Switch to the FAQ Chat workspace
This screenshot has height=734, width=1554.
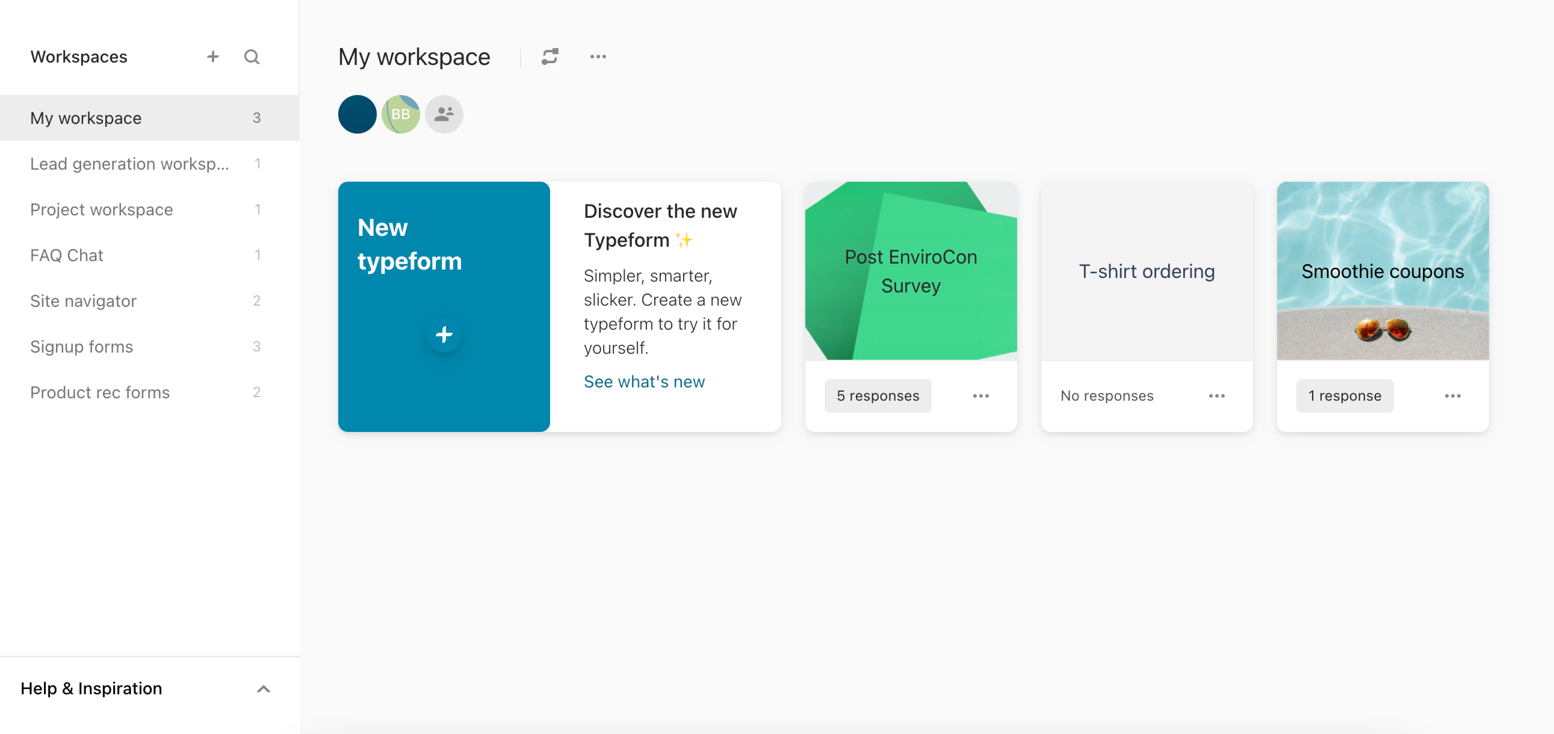(x=150, y=255)
